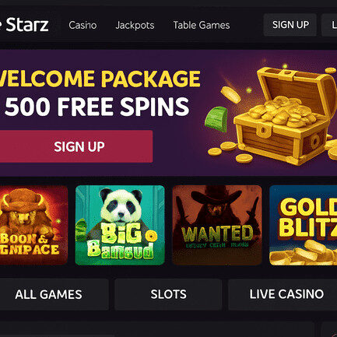337x337 pixels.
Task: Click the SIGN UP button in header
Action: 290,25
